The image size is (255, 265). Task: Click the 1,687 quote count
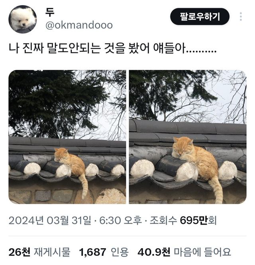93,252
